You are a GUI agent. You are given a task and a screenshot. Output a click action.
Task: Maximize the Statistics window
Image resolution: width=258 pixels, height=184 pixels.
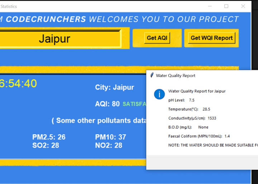[226, 6]
